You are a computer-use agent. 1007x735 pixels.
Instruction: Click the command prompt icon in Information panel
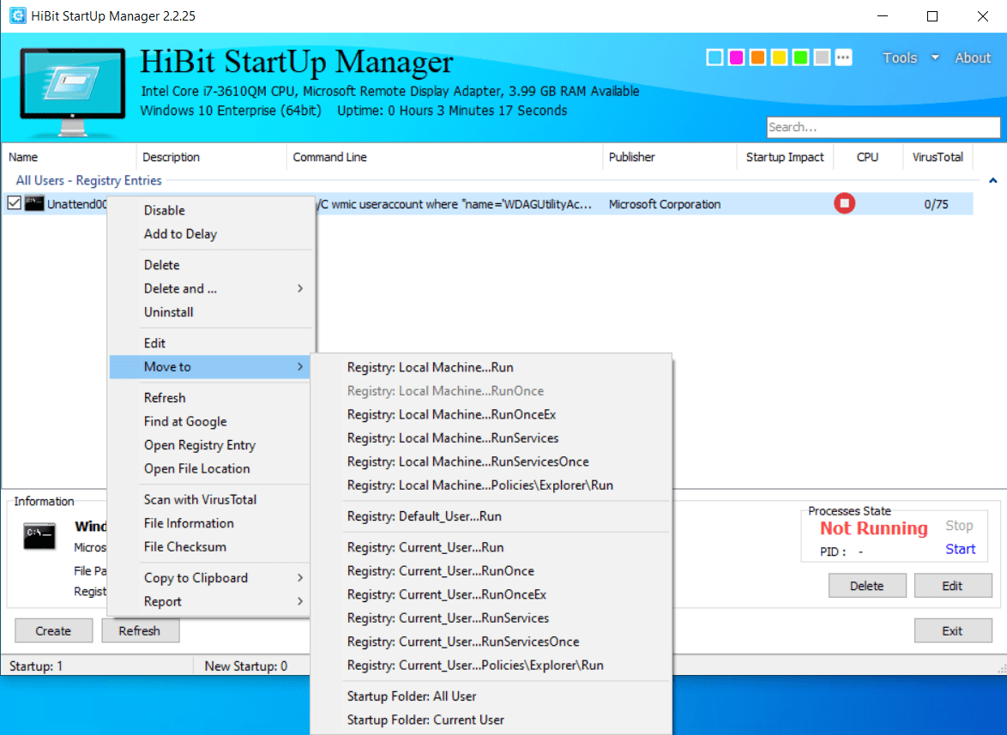39,535
